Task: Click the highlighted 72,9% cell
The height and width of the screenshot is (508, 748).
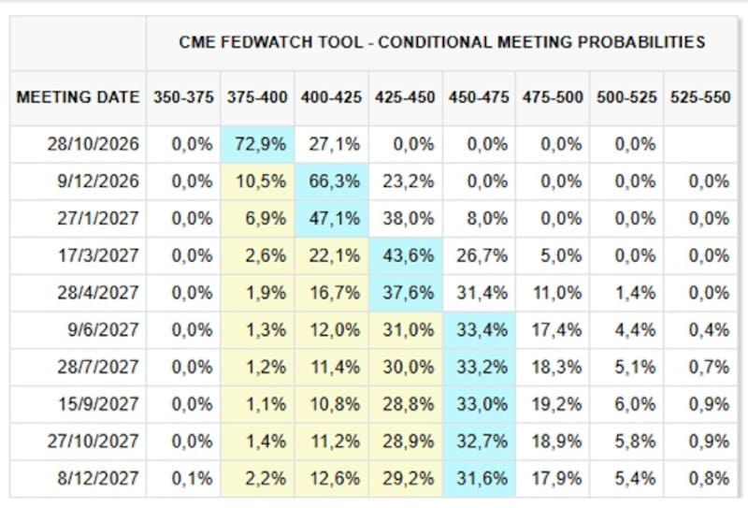Action: point(257,144)
